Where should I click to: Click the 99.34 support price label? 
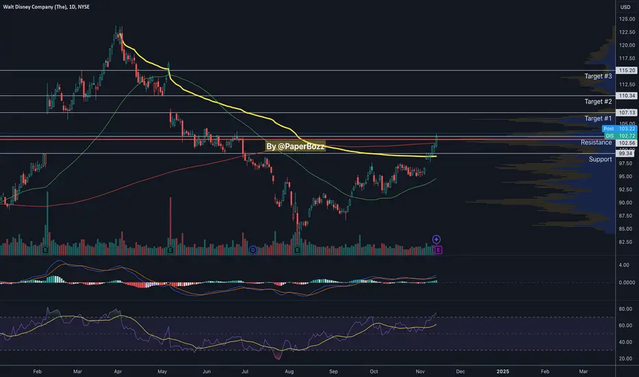pos(625,154)
